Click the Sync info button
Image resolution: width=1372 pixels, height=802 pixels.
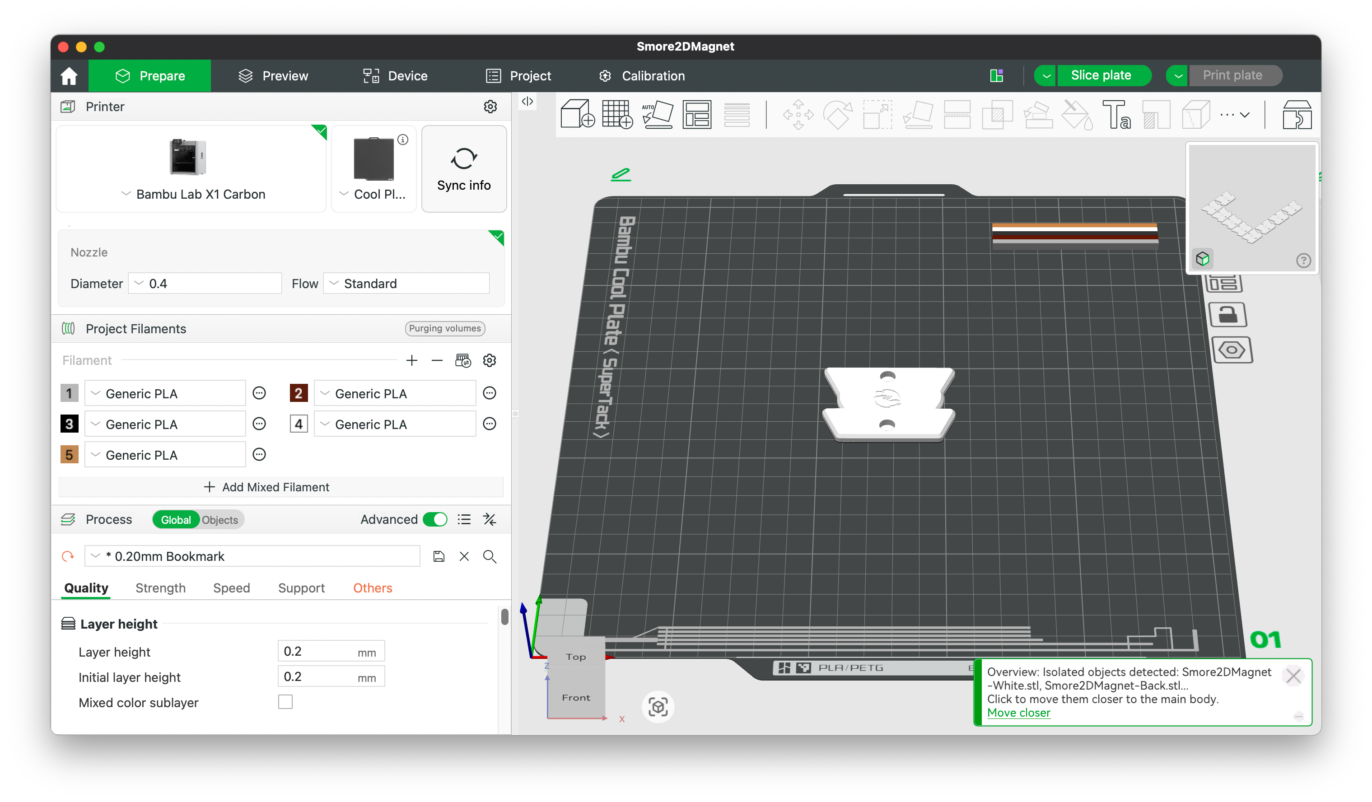pos(464,169)
